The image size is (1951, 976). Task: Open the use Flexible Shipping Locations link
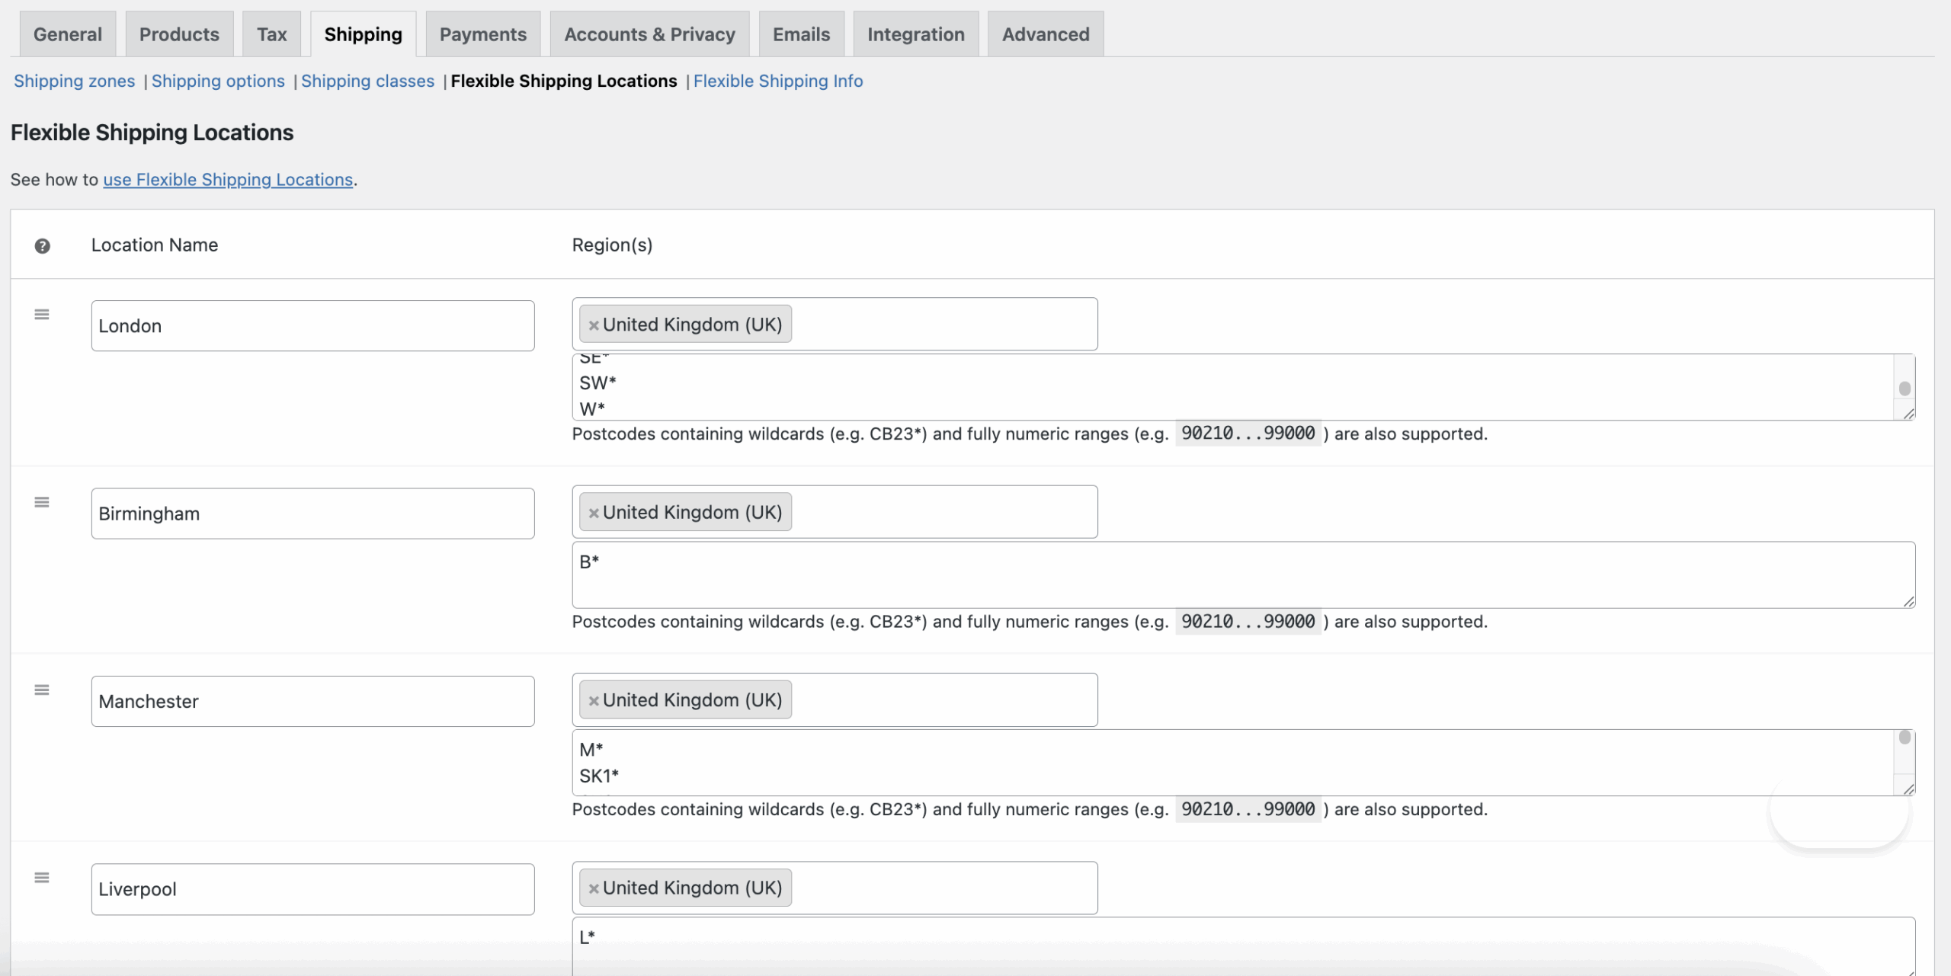click(x=227, y=180)
